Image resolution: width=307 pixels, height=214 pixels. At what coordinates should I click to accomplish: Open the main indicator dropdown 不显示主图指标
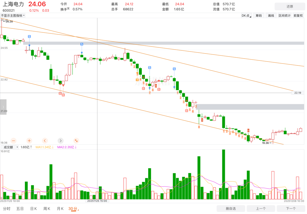13,15
